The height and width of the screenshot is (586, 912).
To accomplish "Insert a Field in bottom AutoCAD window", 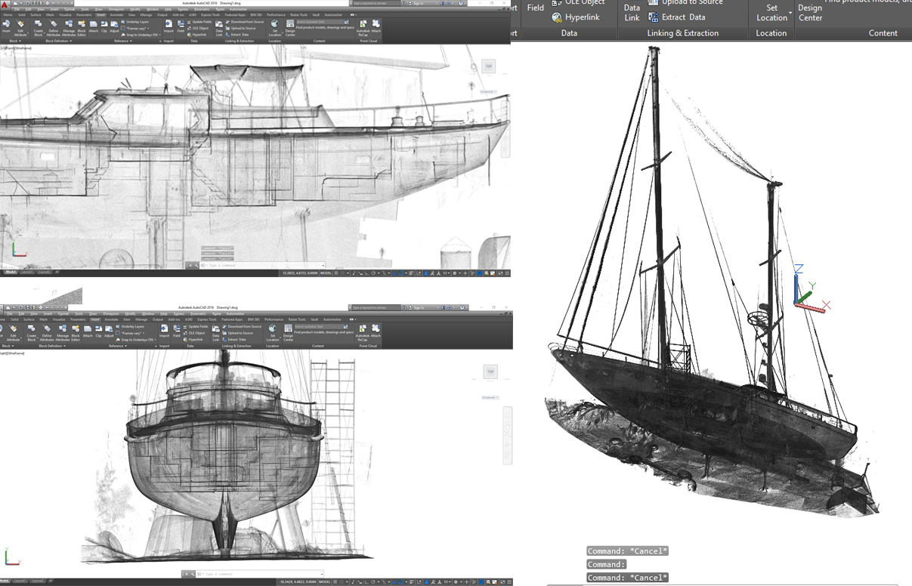I will coord(176,331).
